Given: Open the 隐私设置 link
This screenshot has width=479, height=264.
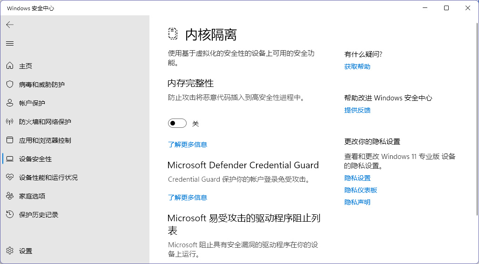Looking at the screenshot, I should pos(357,178).
